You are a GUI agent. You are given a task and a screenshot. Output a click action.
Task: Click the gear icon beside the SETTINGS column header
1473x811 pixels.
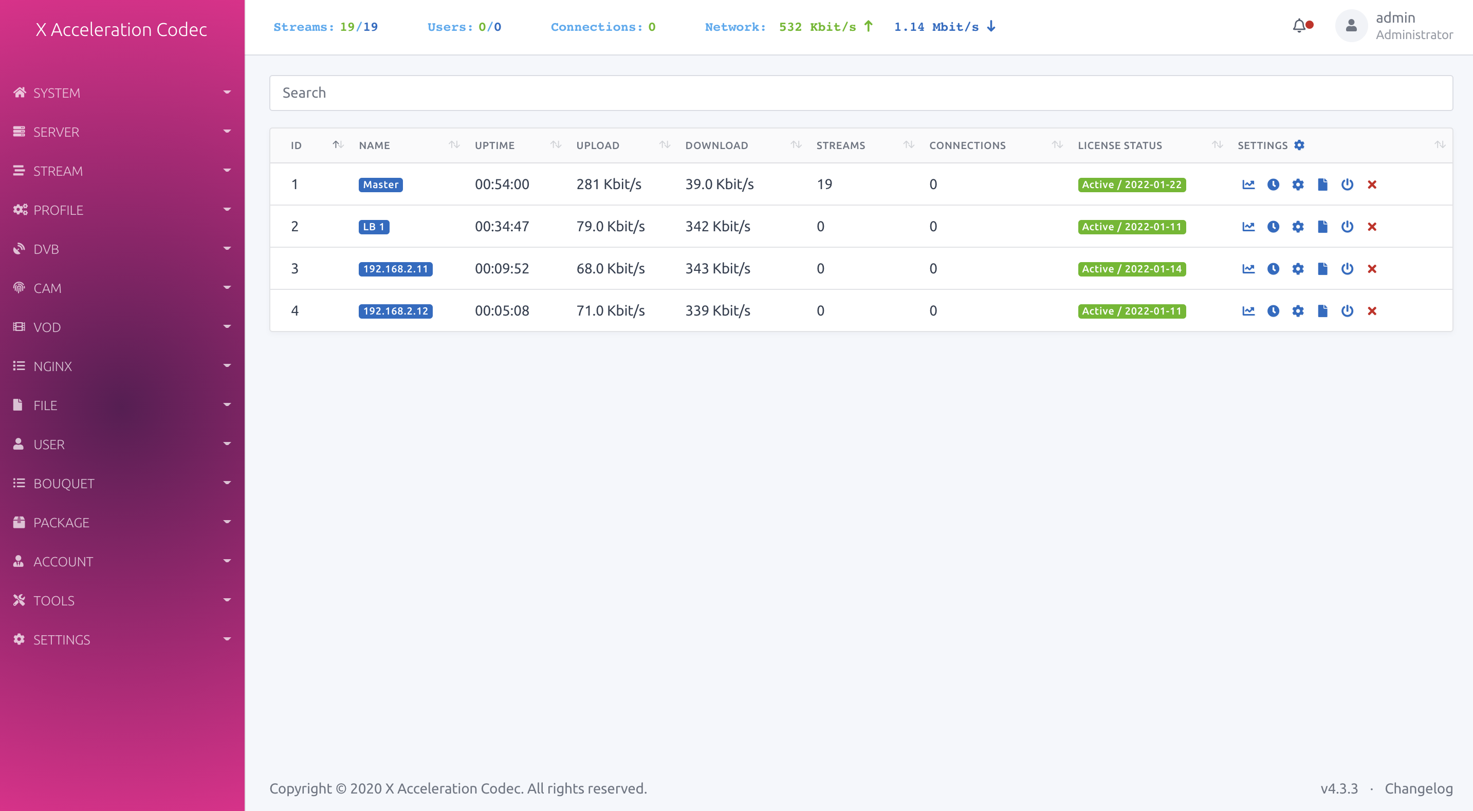[1299, 145]
